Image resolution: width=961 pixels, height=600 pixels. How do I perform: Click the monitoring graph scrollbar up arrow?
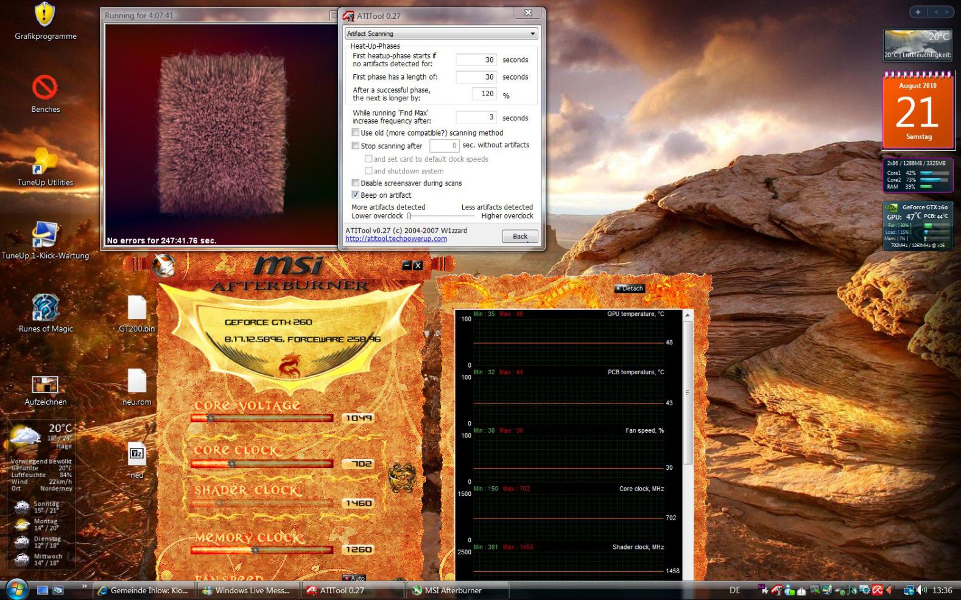point(688,315)
